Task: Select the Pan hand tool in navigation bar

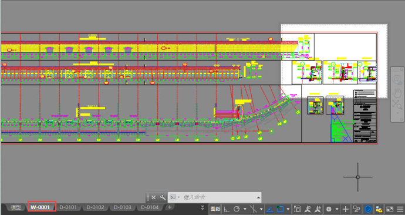Action: pos(397,92)
